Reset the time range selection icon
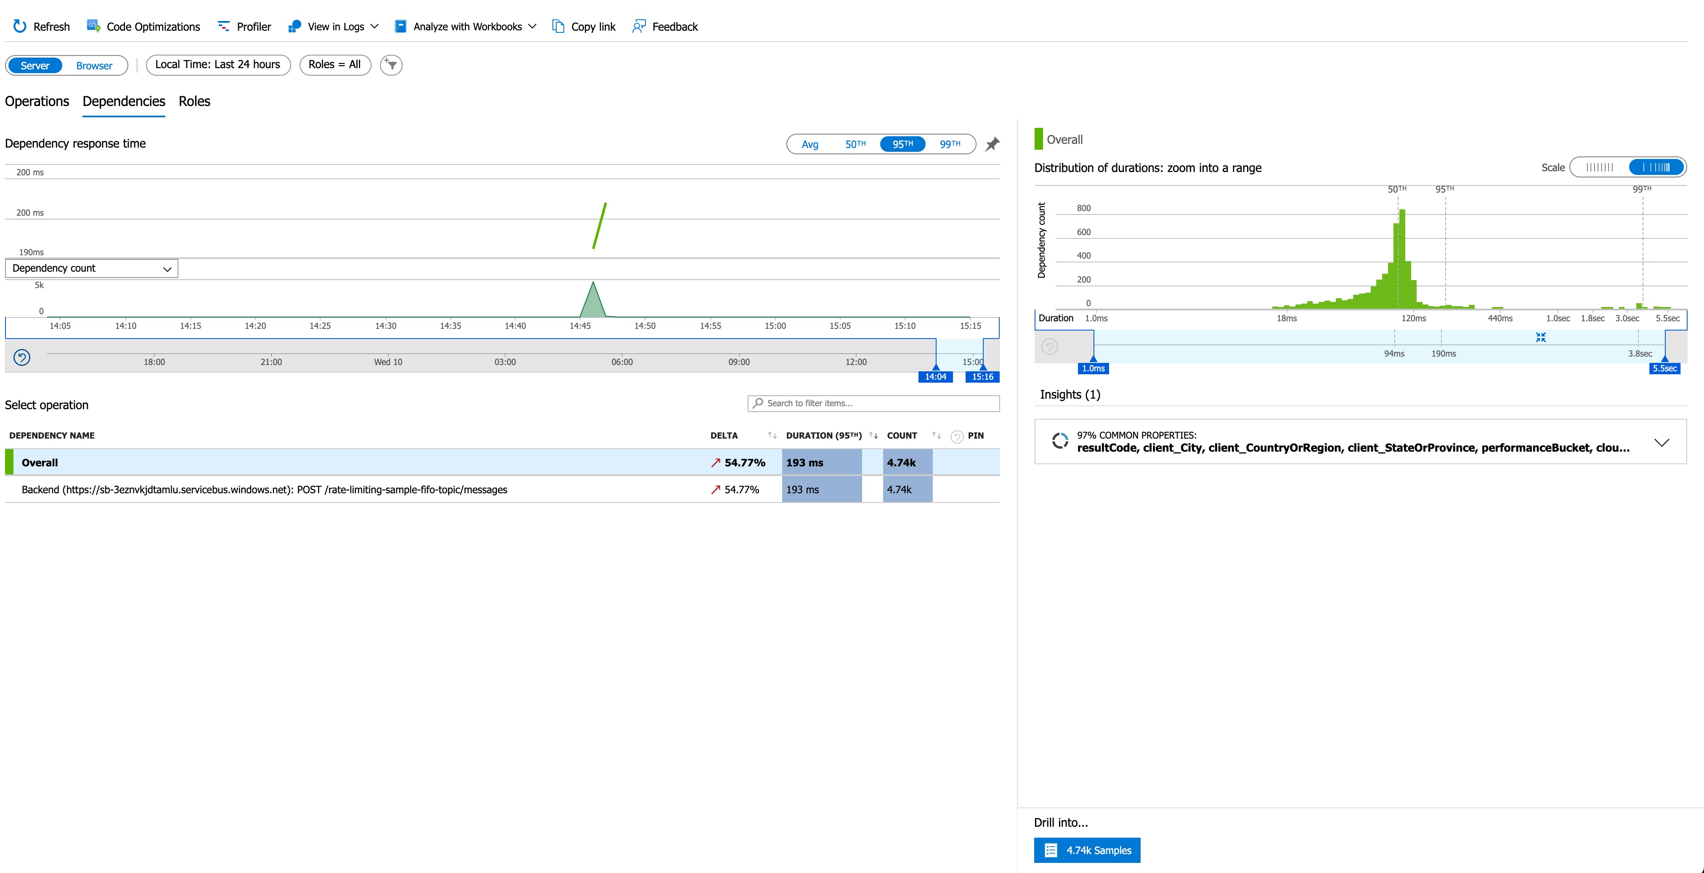Image resolution: width=1704 pixels, height=873 pixels. tap(22, 358)
